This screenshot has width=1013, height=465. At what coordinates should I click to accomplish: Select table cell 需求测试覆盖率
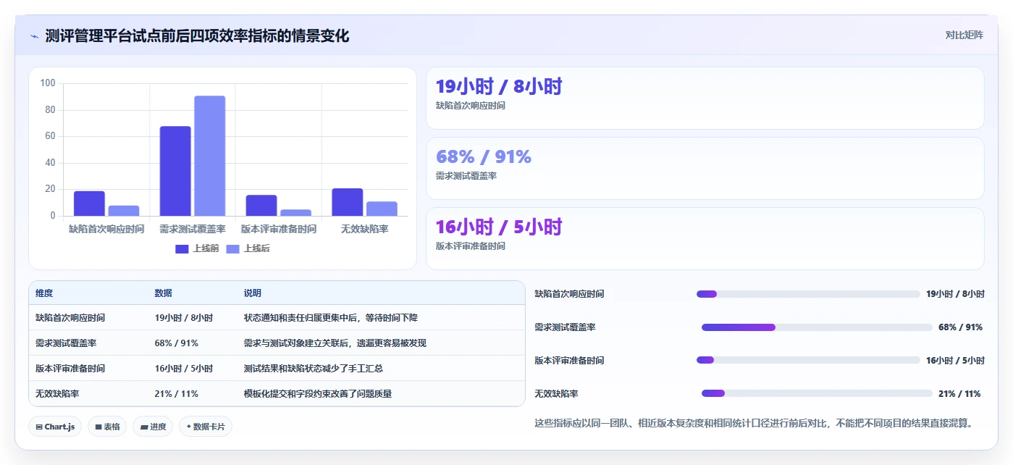coord(66,343)
